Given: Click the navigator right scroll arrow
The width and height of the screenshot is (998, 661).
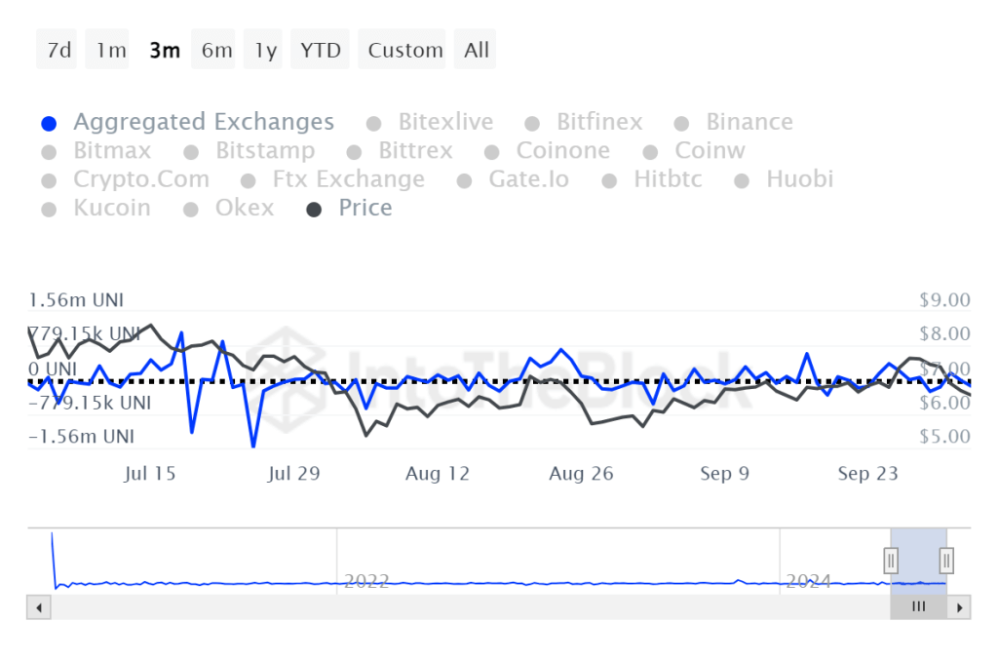Looking at the screenshot, I should point(959,607).
